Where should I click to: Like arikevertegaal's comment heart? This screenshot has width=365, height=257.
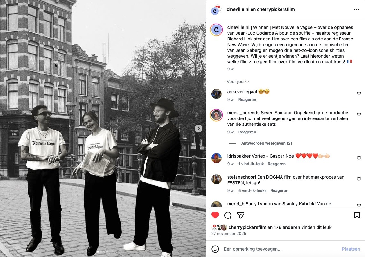click(359, 94)
